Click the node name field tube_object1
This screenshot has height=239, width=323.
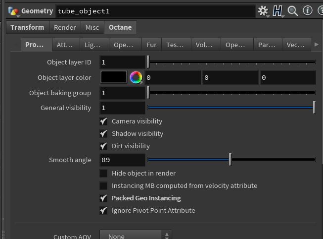coord(155,11)
